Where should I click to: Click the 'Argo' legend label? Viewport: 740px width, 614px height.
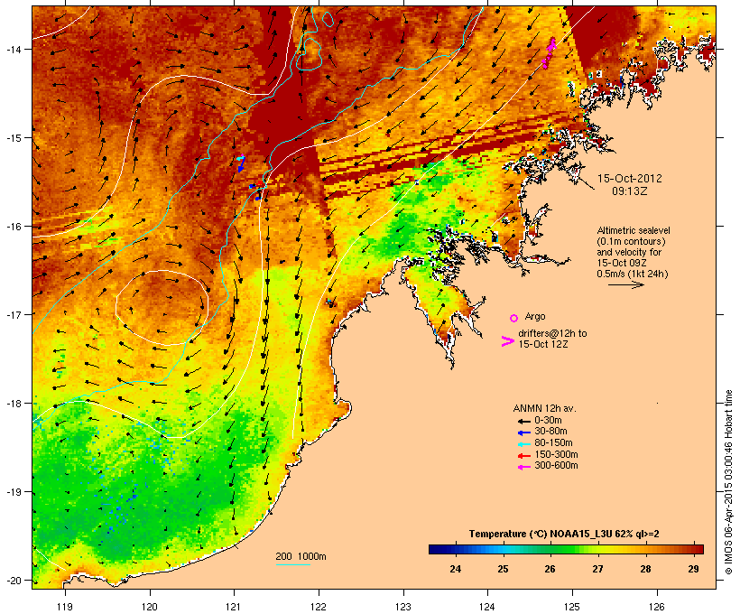pos(535,316)
